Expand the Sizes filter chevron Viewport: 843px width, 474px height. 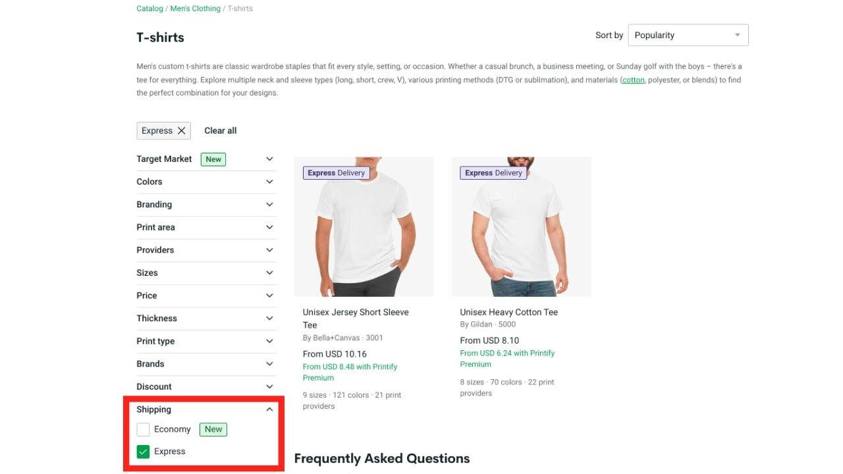pos(269,273)
